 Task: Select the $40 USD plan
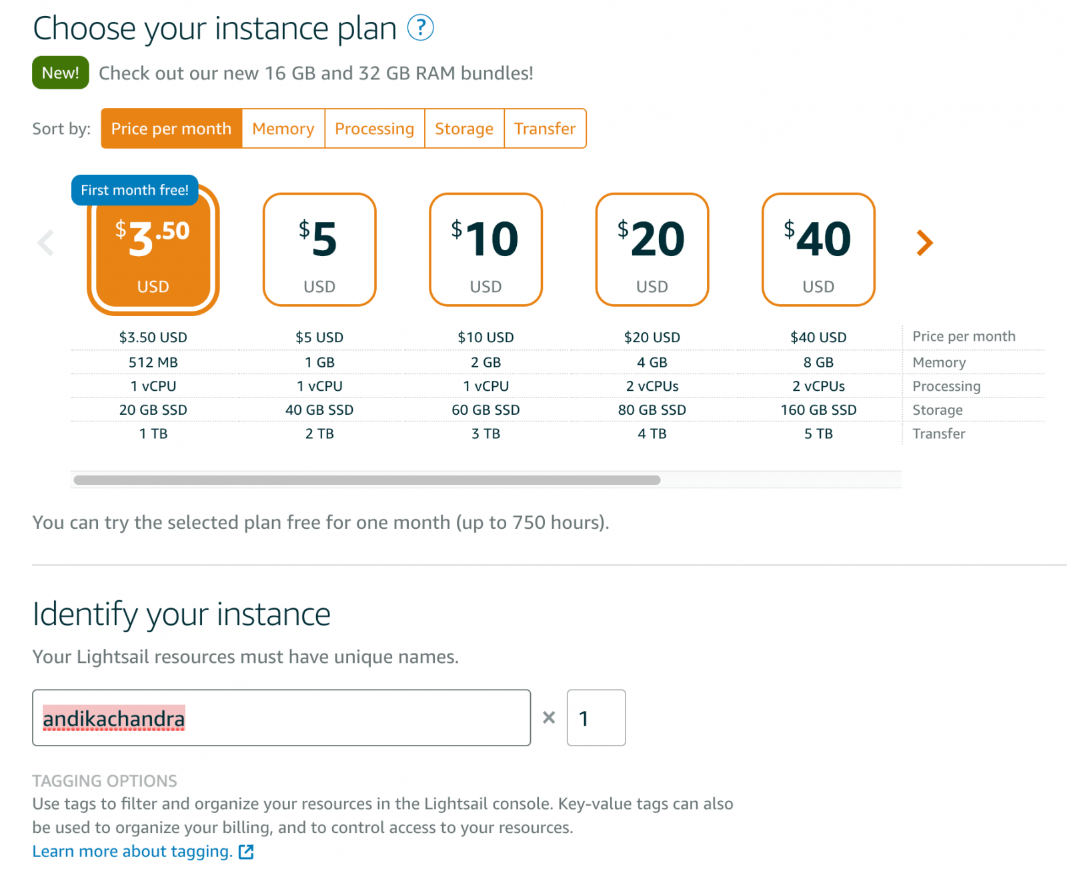click(818, 249)
